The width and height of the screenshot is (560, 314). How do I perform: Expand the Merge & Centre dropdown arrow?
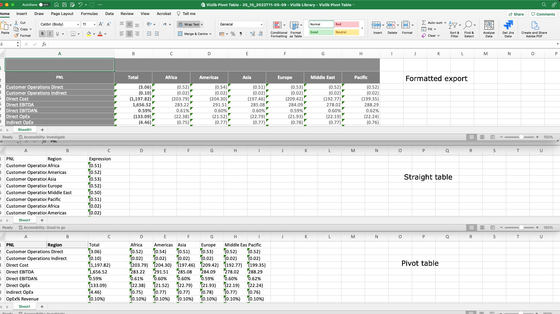pos(210,34)
